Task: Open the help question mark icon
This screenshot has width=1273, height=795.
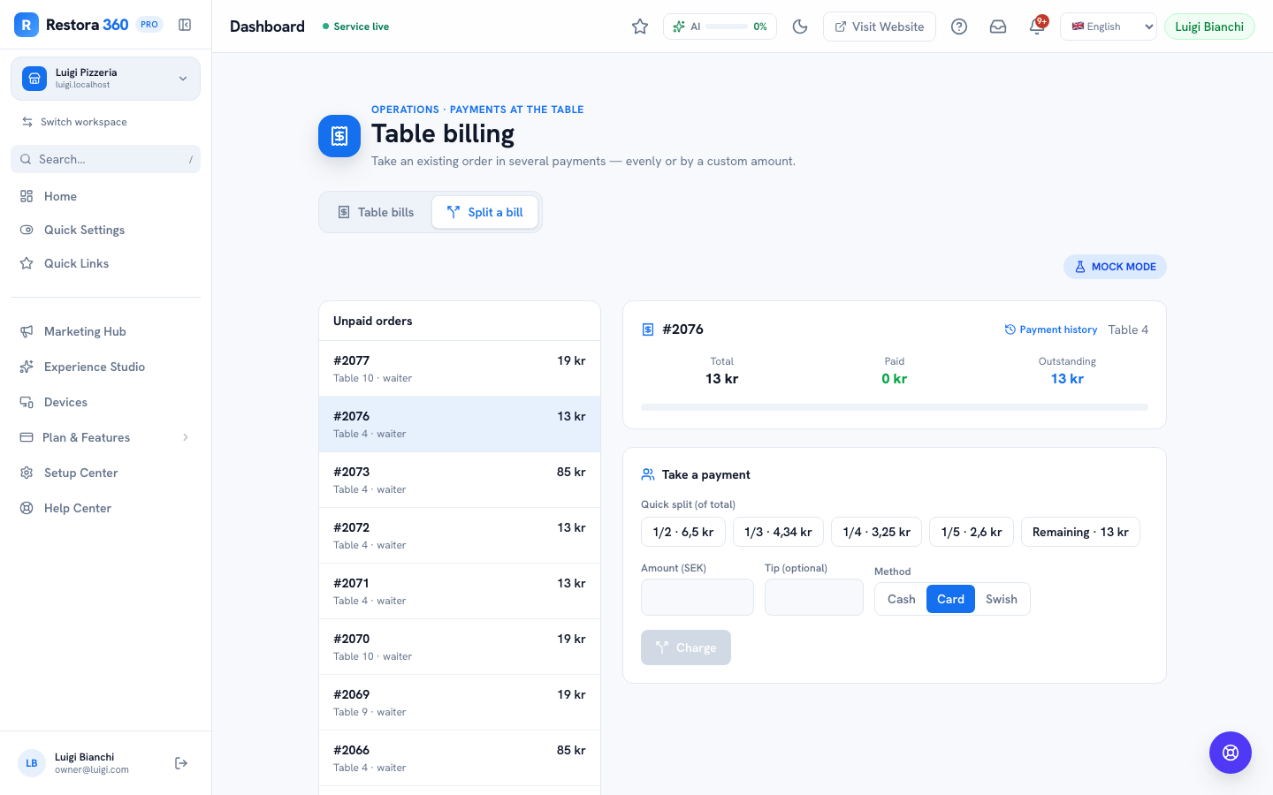Action: point(959,26)
